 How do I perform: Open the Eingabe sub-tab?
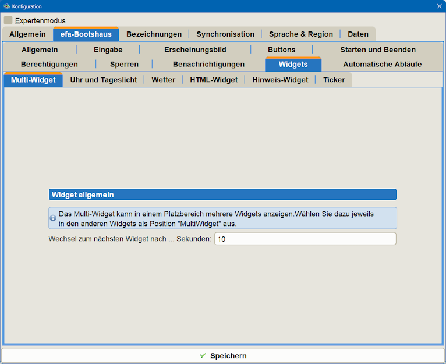[108, 50]
